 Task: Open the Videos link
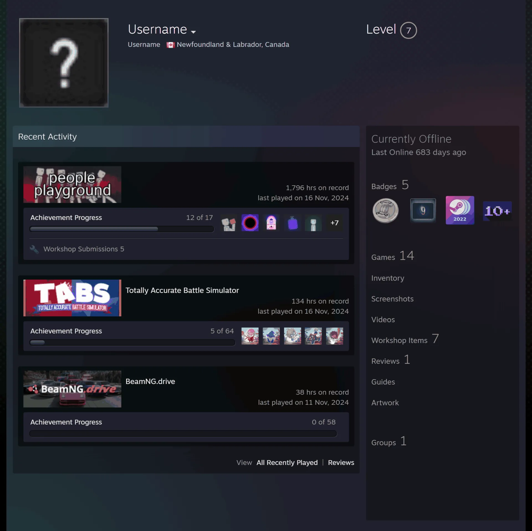point(383,320)
